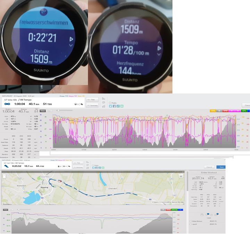Click Save on the run workout
250x234 pixels.
pos(221,167)
